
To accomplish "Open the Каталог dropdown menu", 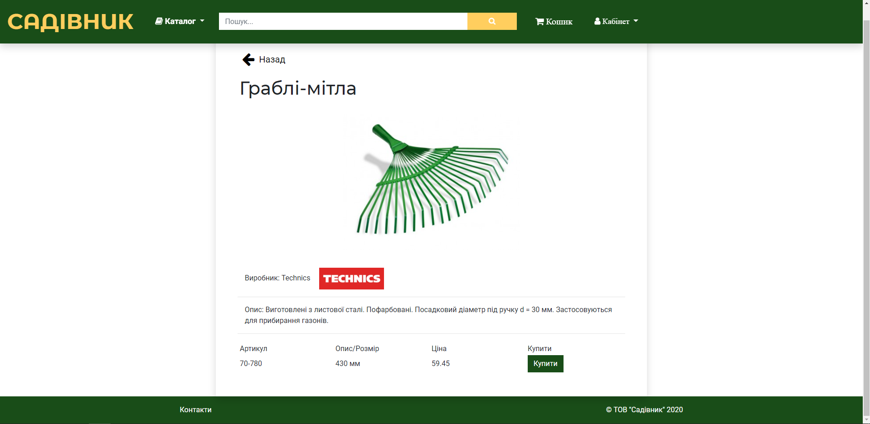I will click(180, 21).
